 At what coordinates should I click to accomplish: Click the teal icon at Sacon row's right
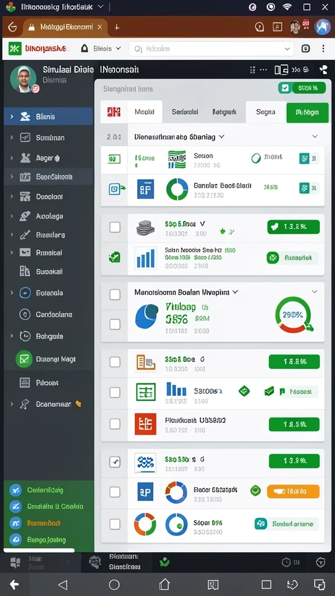click(304, 158)
